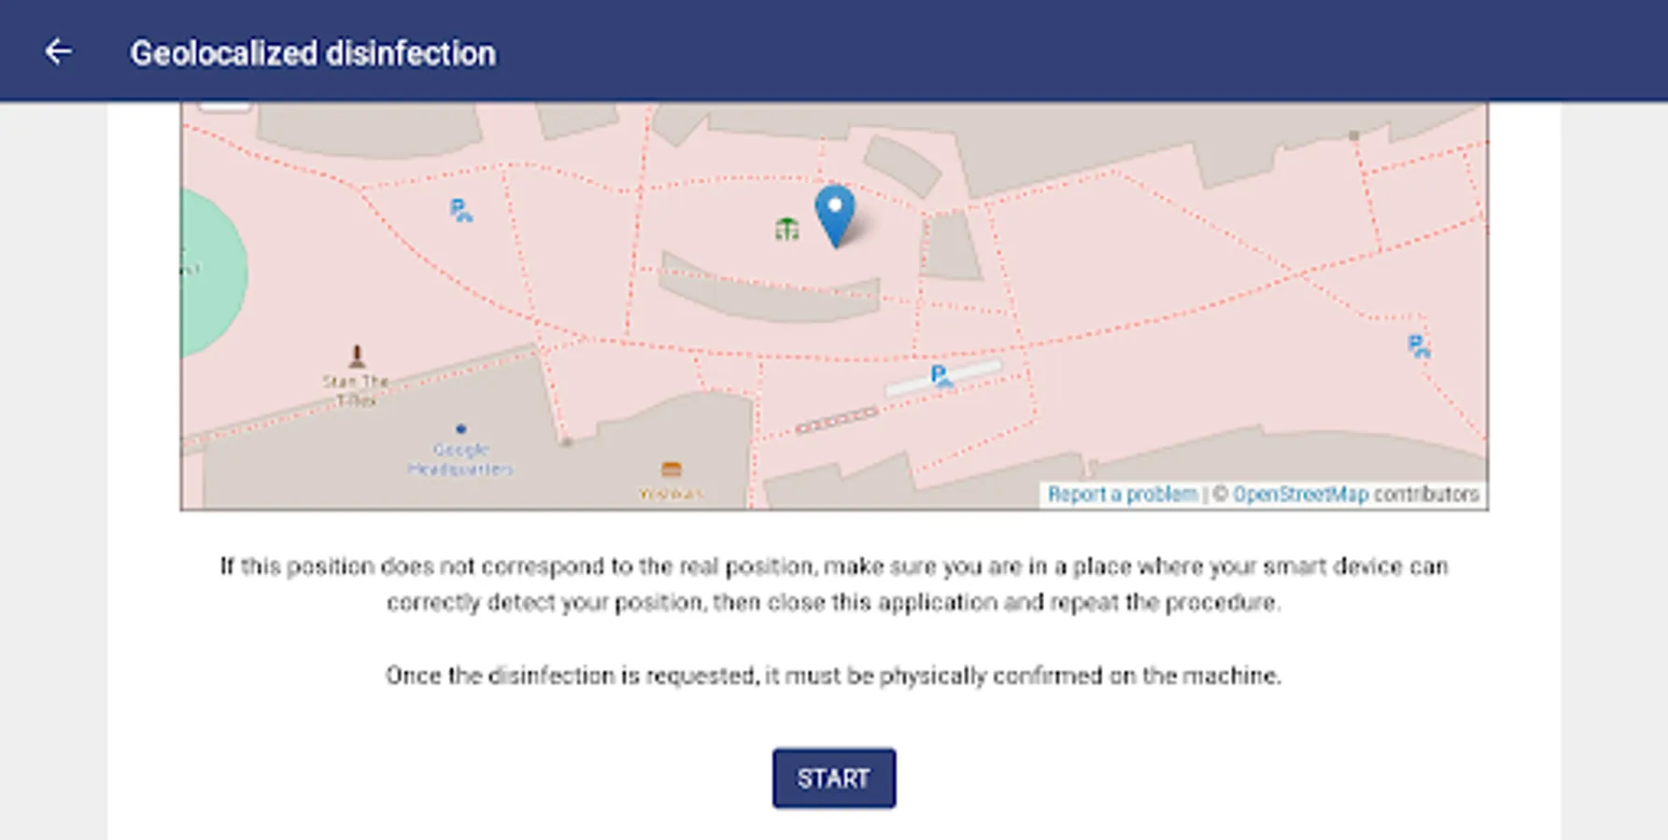
Task: Click the far-right bicycle parking icon
Action: point(1419,346)
